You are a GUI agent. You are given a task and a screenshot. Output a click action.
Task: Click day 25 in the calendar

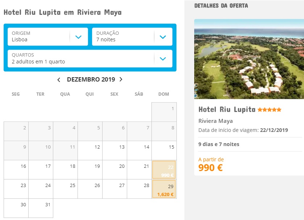66,189
